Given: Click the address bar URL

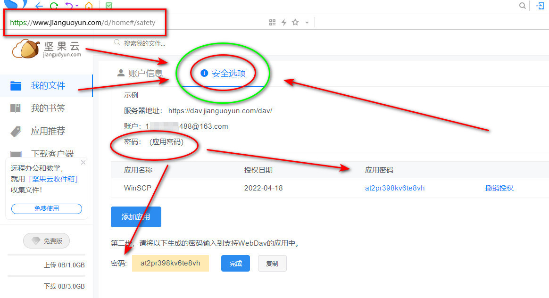Looking at the screenshot, I should coord(83,23).
